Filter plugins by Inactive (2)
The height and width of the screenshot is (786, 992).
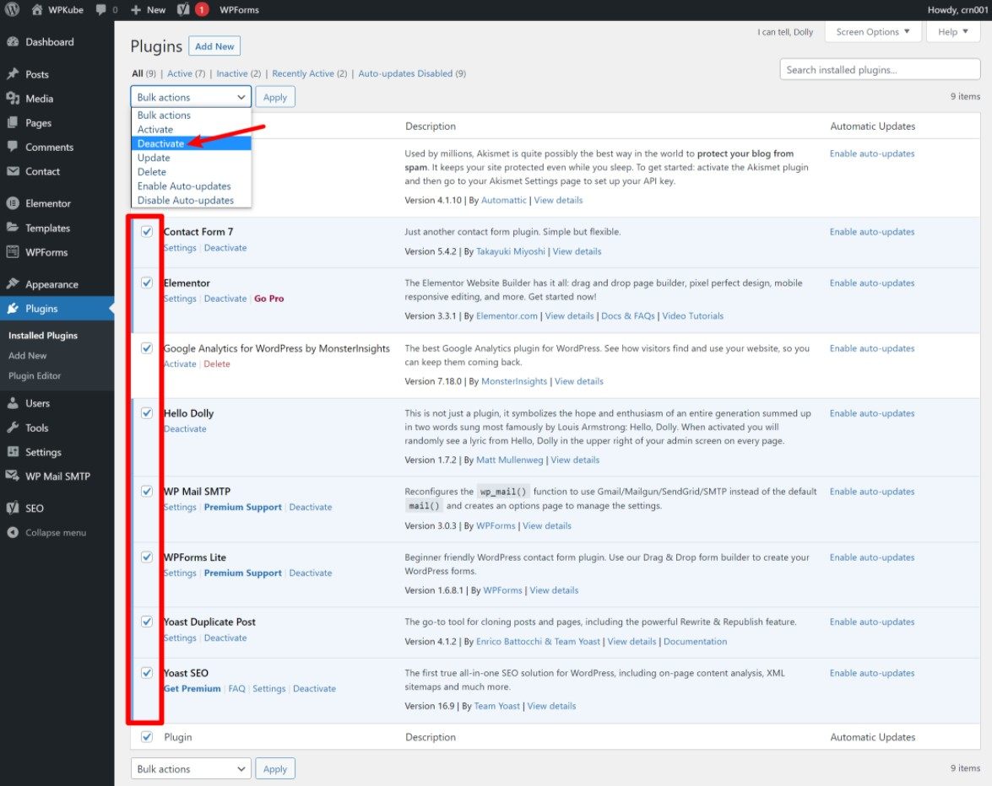239,73
